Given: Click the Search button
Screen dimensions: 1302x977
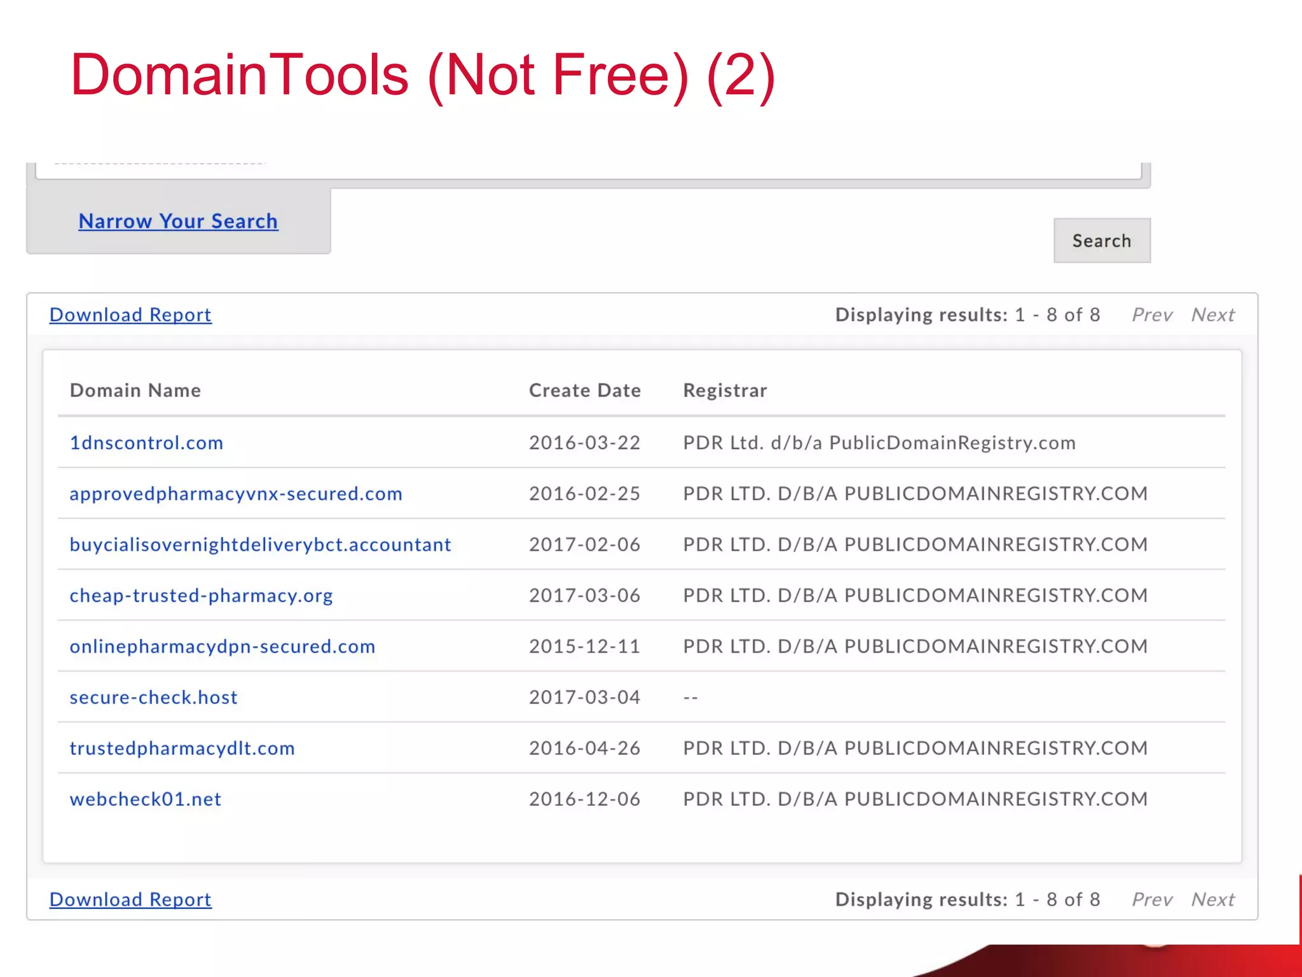Looking at the screenshot, I should [x=1102, y=240].
